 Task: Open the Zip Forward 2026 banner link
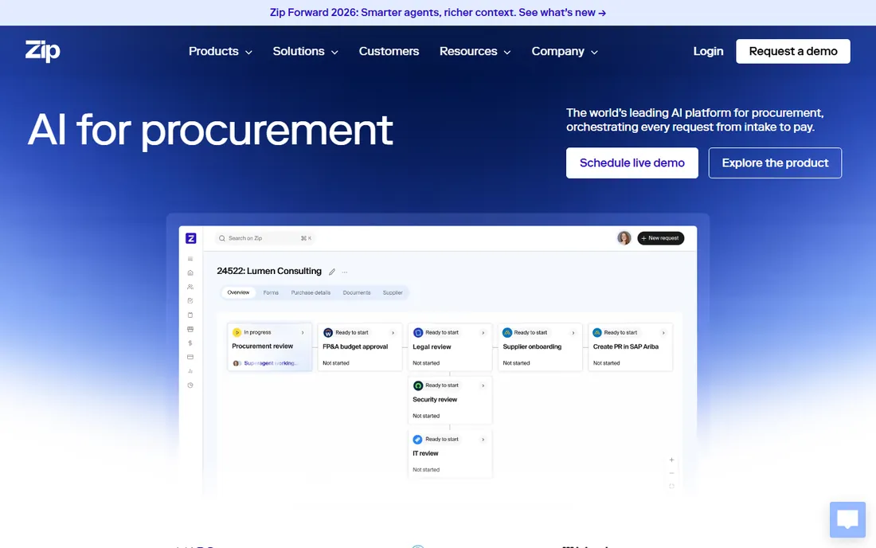coord(438,12)
